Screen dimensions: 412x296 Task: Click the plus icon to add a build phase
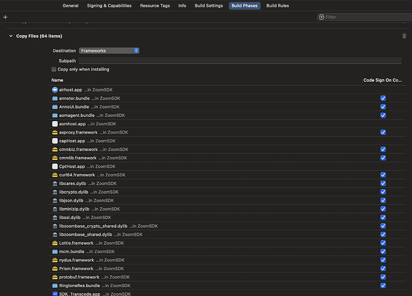pyautogui.click(x=5, y=17)
